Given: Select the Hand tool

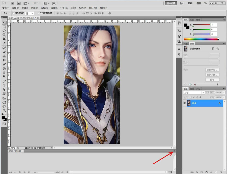Looking at the screenshot, I should pyautogui.click(x=4, y=106).
